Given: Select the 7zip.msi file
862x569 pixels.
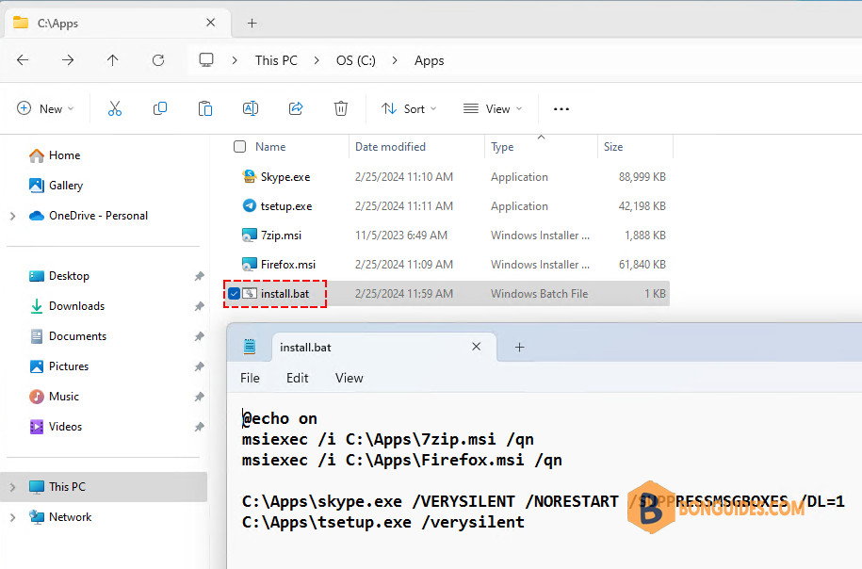Looking at the screenshot, I should click(x=281, y=236).
